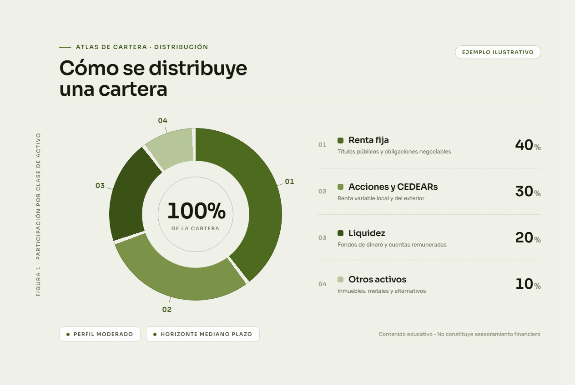Click Títulos públicos y obligaciones negociables text
The image size is (575, 385).
394,152
